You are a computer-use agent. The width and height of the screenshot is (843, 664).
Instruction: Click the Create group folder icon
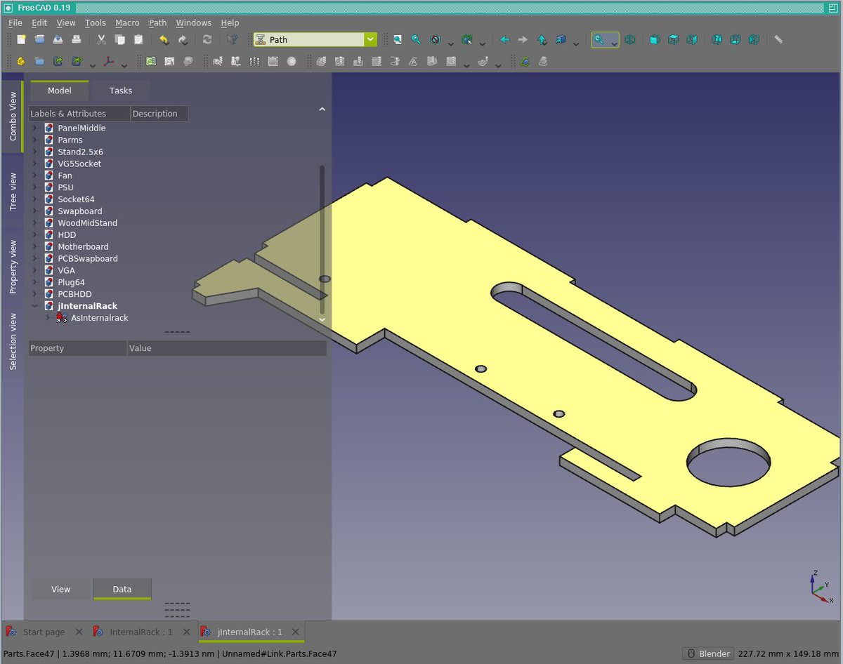tap(39, 62)
